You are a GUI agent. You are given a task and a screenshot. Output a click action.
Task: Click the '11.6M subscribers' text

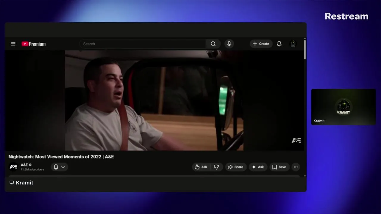pos(32,169)
